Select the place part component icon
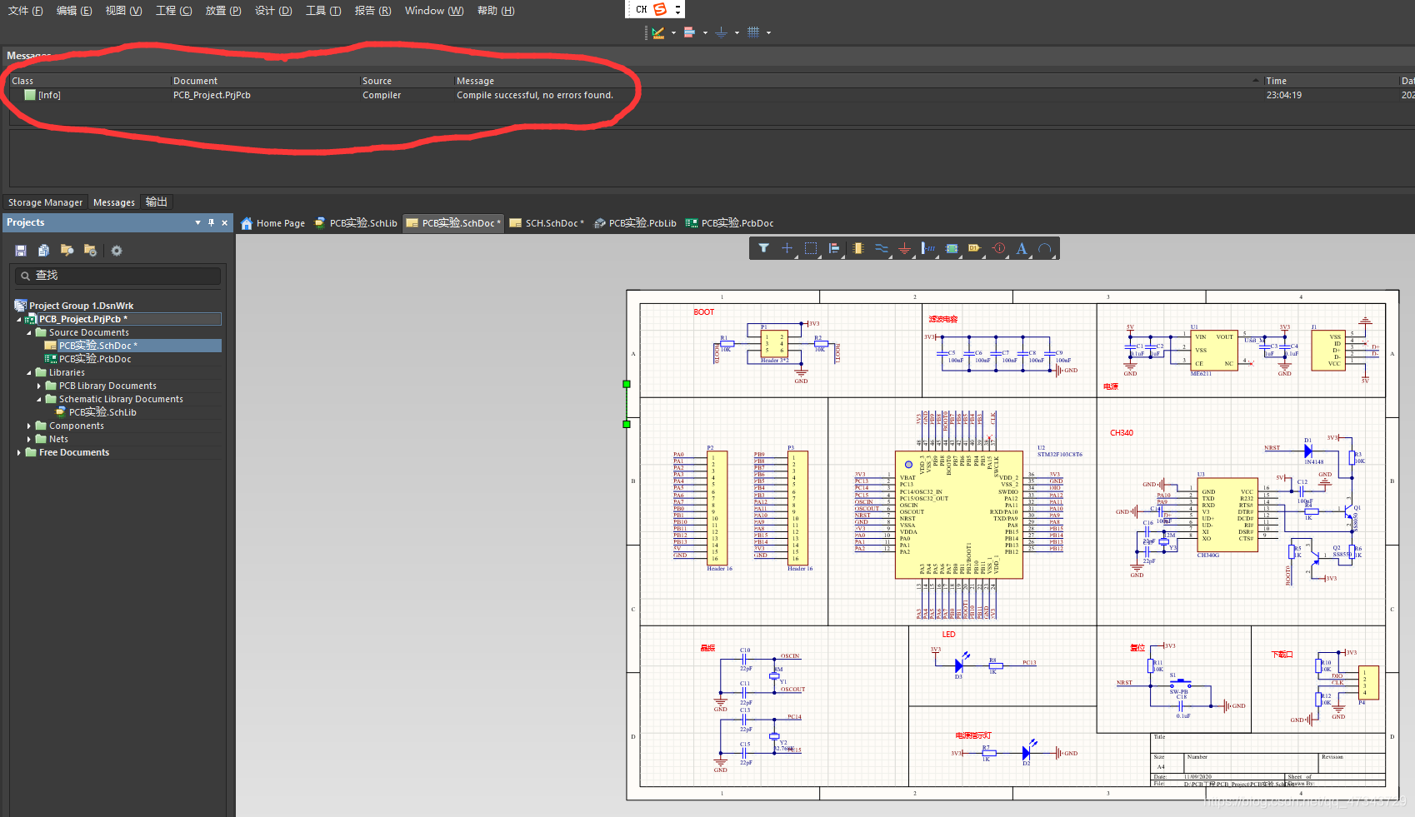 point(858,248)
